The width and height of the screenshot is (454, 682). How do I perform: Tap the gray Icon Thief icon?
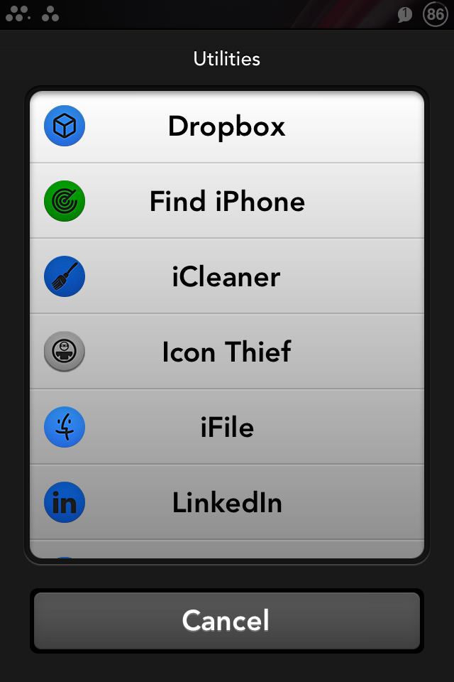point(65,352)
